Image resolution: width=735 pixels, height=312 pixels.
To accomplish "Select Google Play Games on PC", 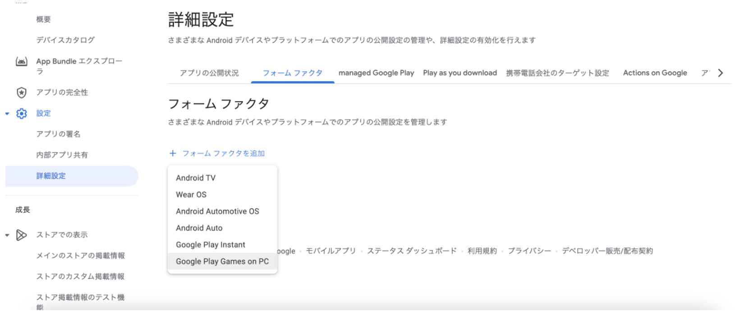I will coord(222,261).
